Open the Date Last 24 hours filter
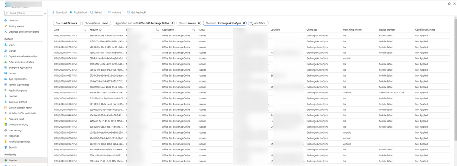 coord(66,23)
